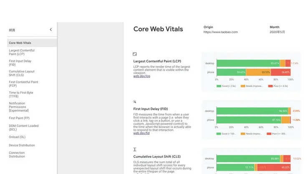
Task: Click the Largest Contentful Paint image icon
Action: (135, 54)
